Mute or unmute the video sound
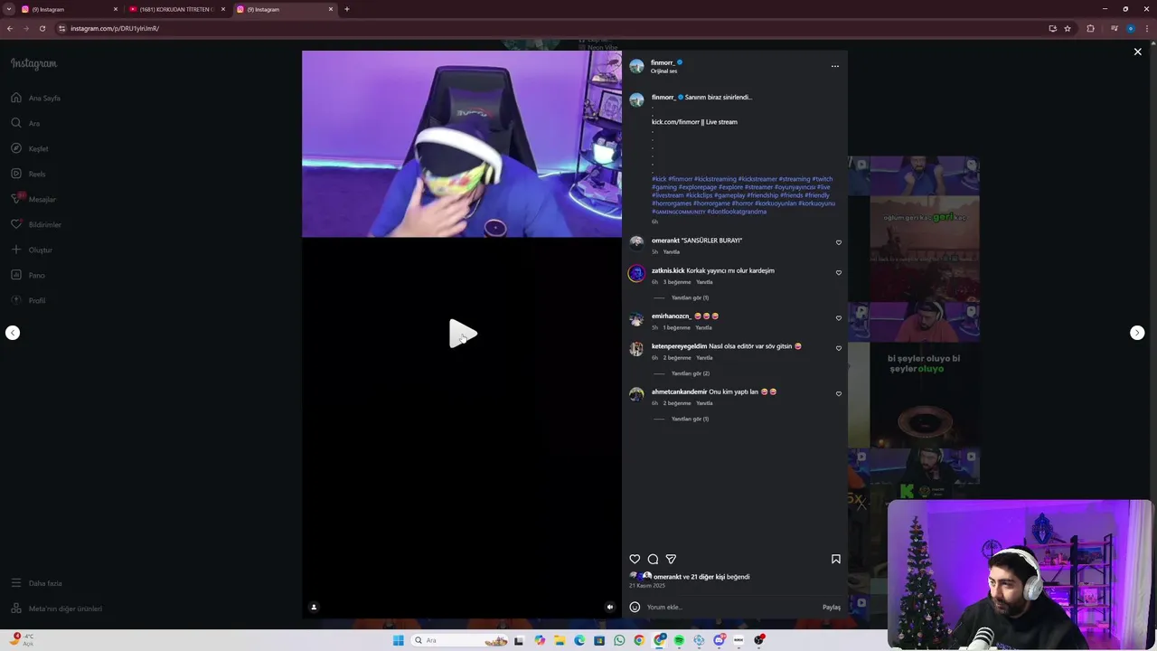Image resolution: width=1157 pixels, height=651 pixels. click(610, 607)
